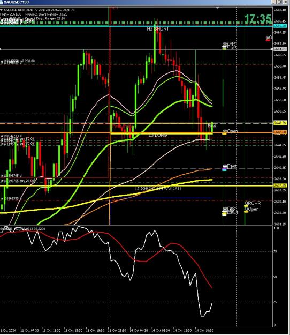Click the white WO/R1 High marker
This screenshot has height=335, width=290.
point(224,46)
